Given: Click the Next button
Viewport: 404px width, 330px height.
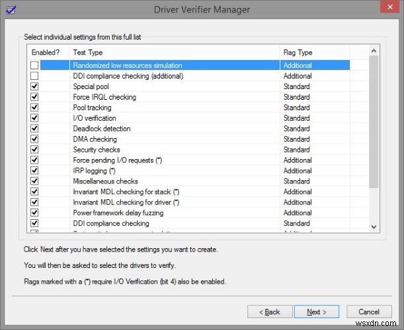Looking at the screenshot, I should (317, 312).
